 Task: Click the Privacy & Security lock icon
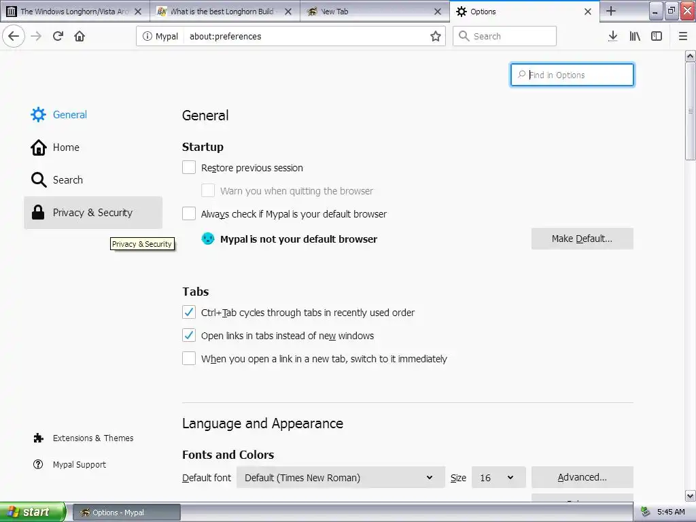pos(38,213)
